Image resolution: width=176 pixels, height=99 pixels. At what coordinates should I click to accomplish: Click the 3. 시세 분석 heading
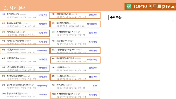pos(15,8)
